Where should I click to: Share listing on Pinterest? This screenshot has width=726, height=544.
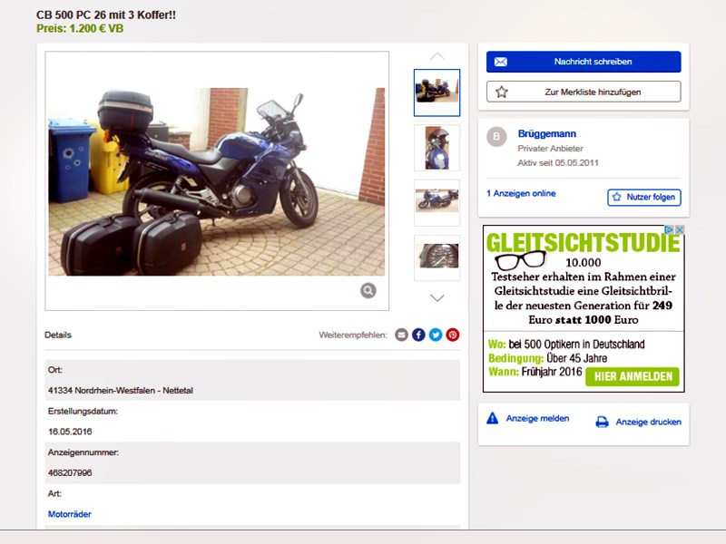click(453, 335)
